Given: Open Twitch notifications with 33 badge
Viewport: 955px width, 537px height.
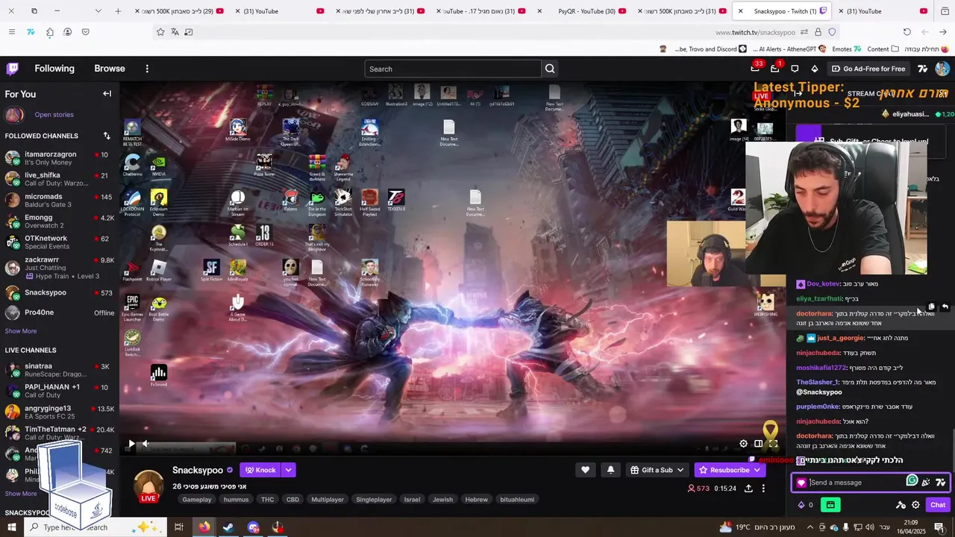Looking at the screenshot, I should click(x=756, y=68).
